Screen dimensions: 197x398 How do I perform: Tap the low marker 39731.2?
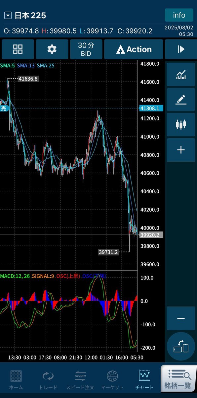(x=108, y=252)
